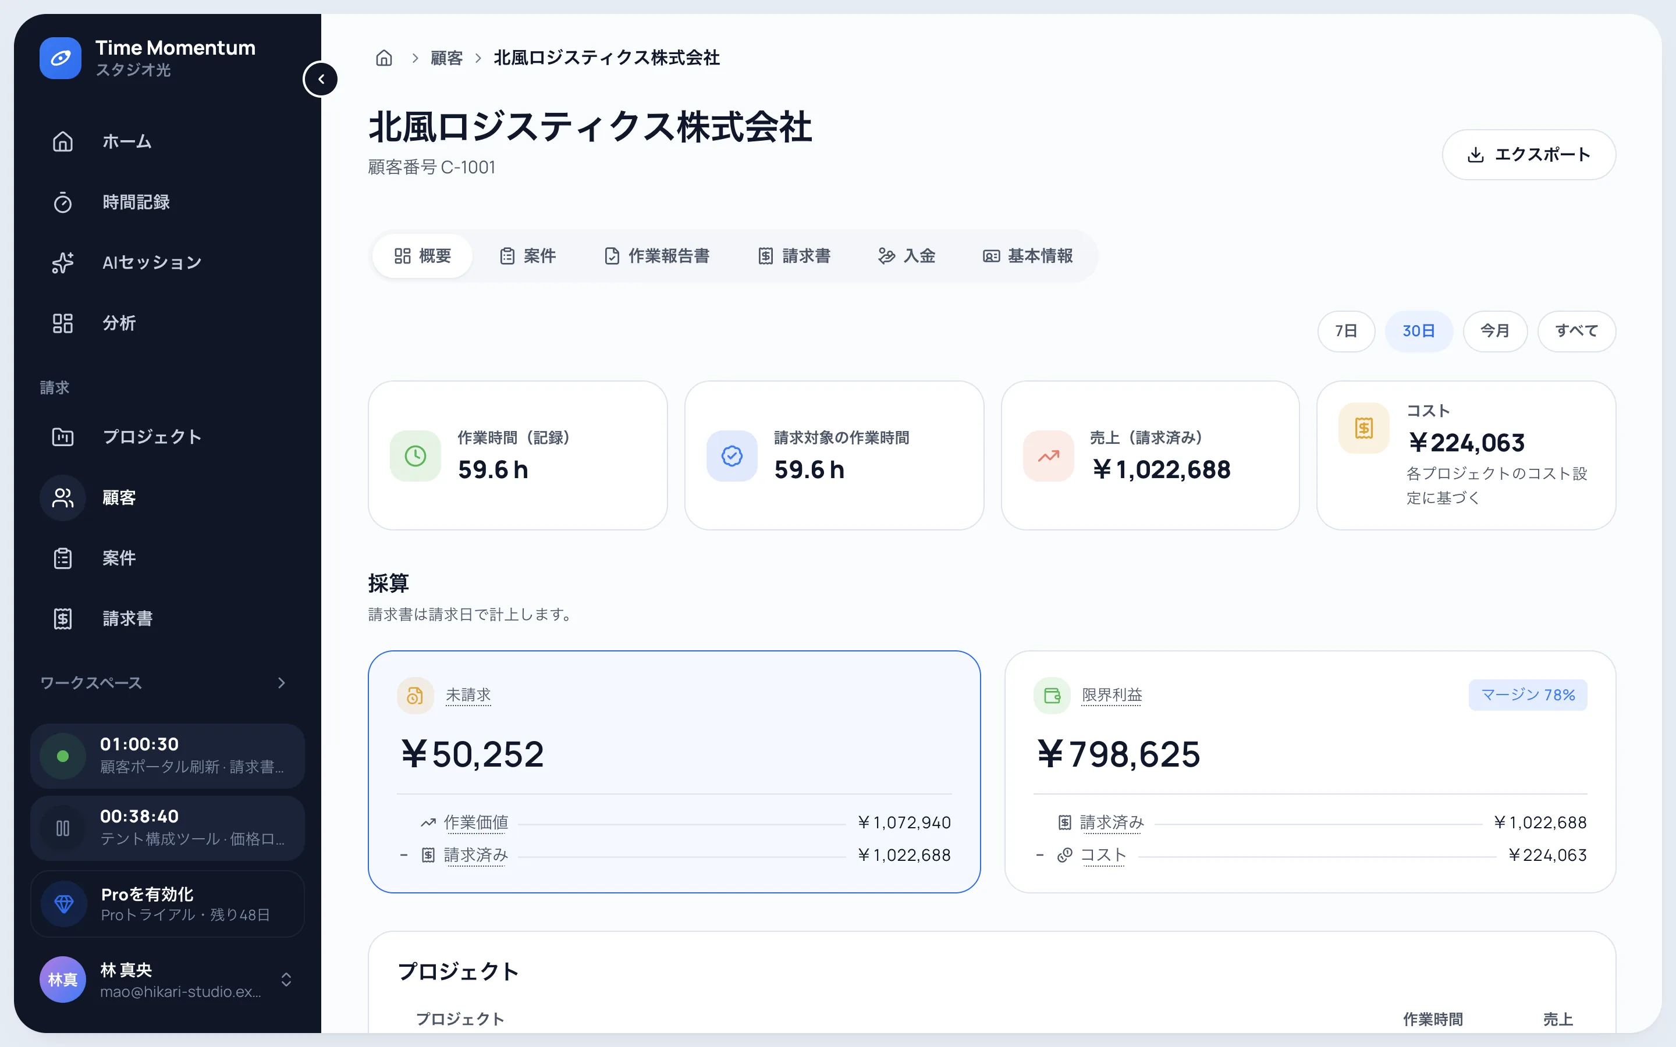Viewport: 1676px width, 1047px height.
Task: Open ホーム in the sidebar
Action: pyautogui.click(x=168, y=141)
